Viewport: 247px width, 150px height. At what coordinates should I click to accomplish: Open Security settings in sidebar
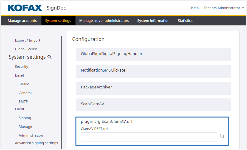[x=22, y=67]
